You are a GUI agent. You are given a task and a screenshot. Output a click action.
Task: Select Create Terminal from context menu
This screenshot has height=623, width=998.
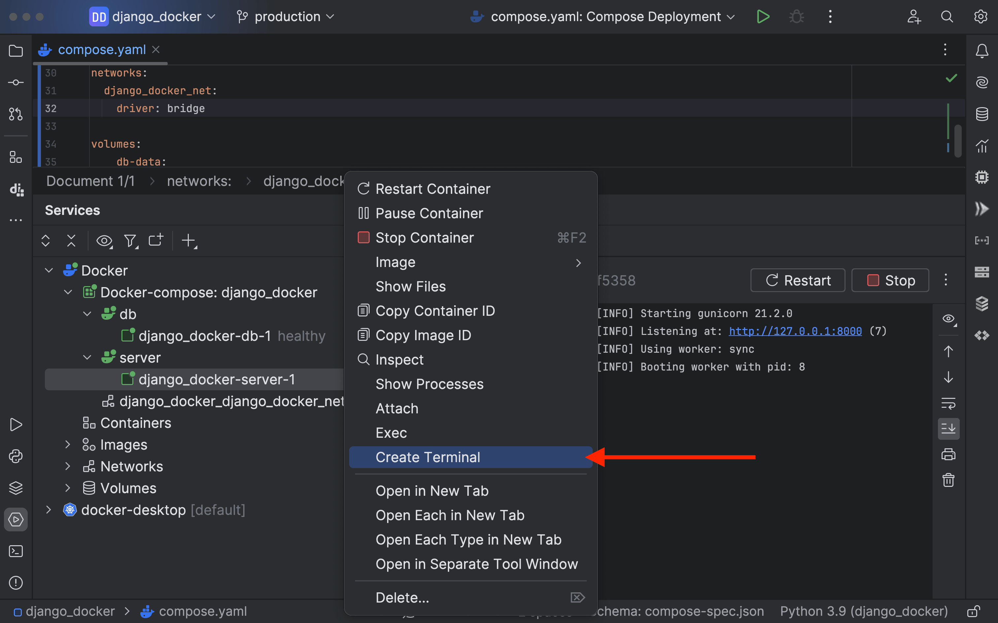(x=428, y=457)
